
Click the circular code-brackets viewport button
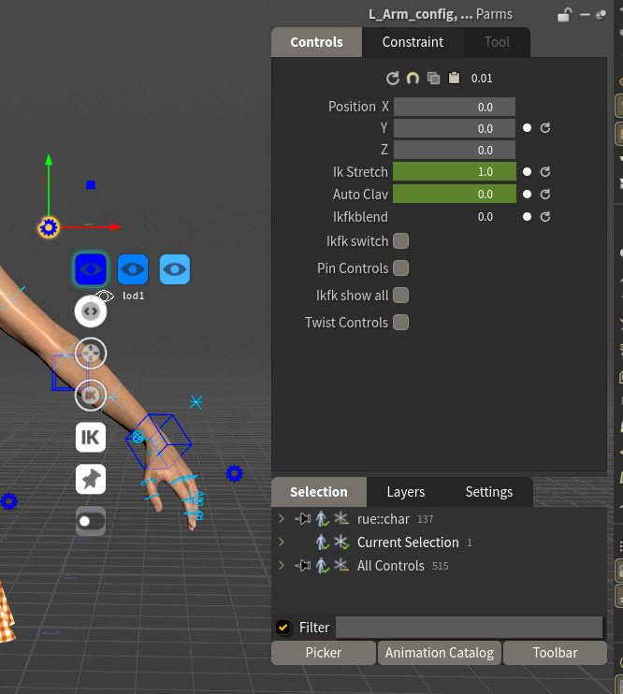coord(91,311)
